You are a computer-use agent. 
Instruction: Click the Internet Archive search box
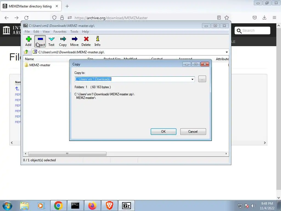[252, 30]
